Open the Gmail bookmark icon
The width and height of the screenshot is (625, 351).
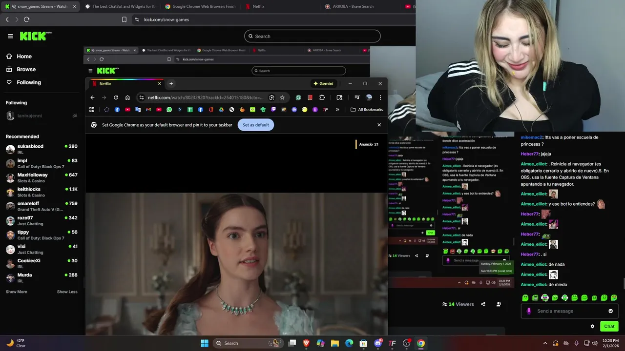point(148,110)
